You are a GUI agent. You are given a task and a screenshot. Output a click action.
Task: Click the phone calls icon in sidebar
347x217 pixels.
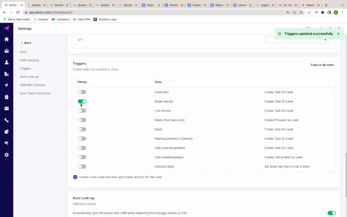[x=6, y=120]
